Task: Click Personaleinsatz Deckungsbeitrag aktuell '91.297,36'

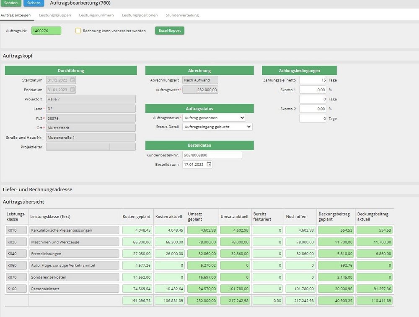Action: point(374,289)
